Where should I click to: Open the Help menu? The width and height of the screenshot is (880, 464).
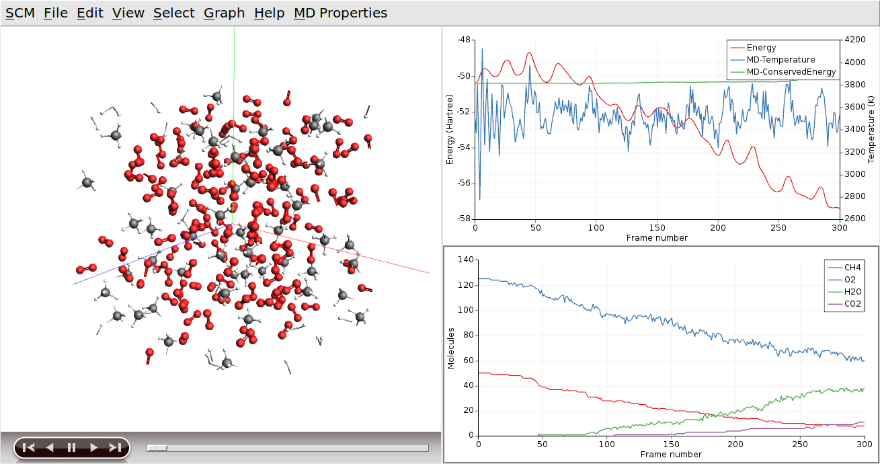[x=268, y=12]
